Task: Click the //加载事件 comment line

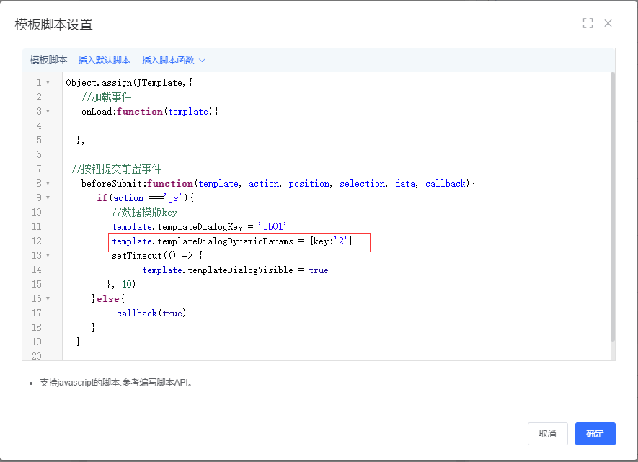Action: tap(106, 97)
